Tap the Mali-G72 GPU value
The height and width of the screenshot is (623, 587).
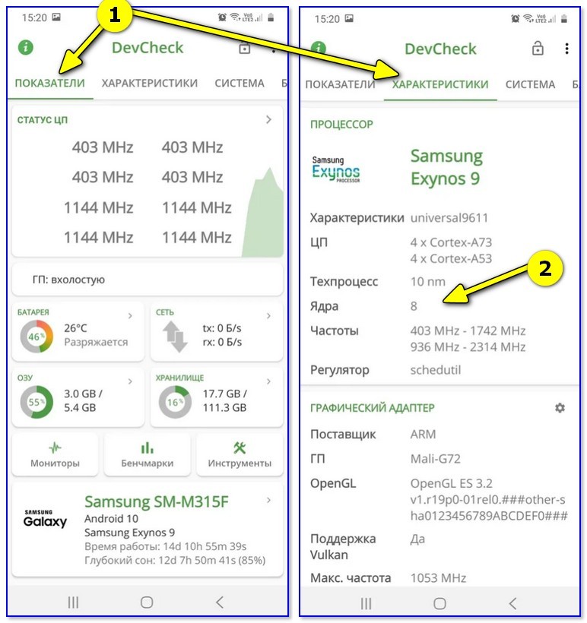tap(435, 459)
